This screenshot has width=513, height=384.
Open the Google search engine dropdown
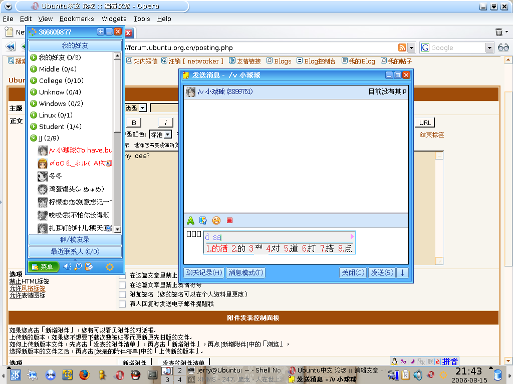click(489, 47)
